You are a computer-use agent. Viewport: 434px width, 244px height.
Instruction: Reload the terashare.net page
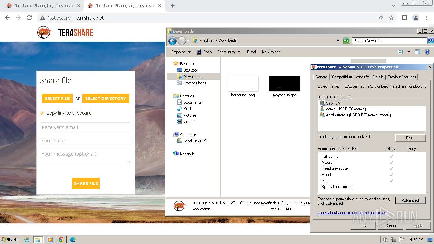[29, 18]
